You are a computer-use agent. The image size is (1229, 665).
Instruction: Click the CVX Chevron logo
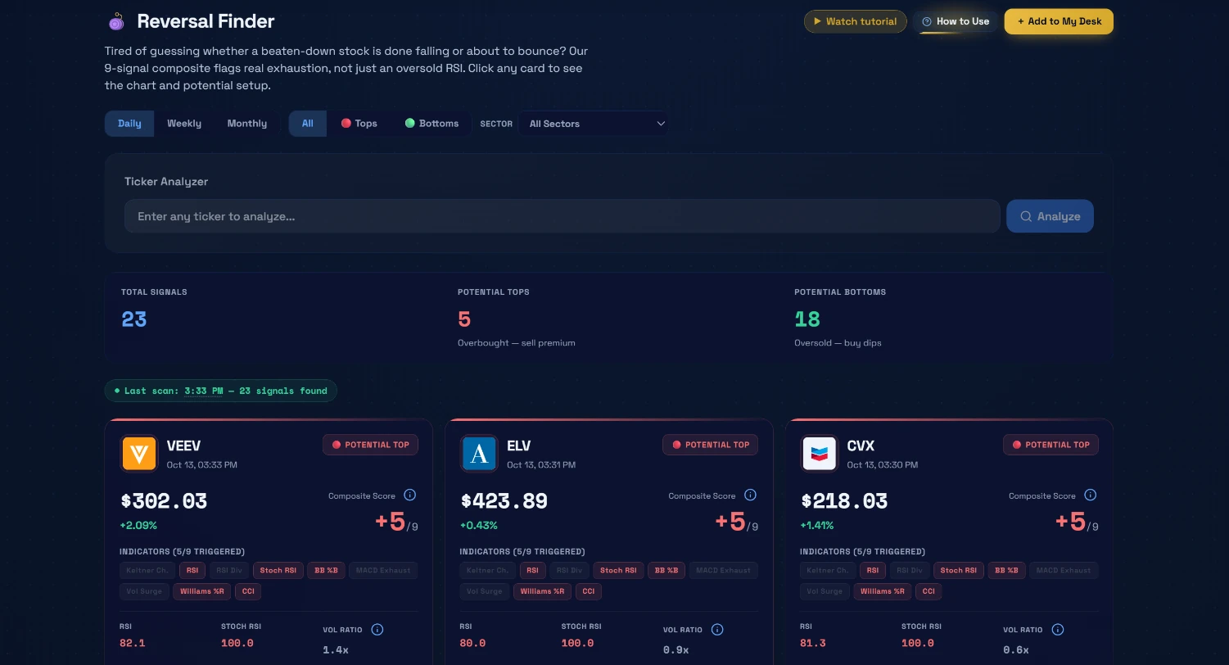click(820, 454)
